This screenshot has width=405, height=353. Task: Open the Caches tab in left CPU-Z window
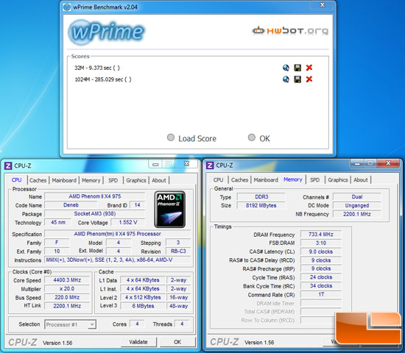click(x=38, y=180)
